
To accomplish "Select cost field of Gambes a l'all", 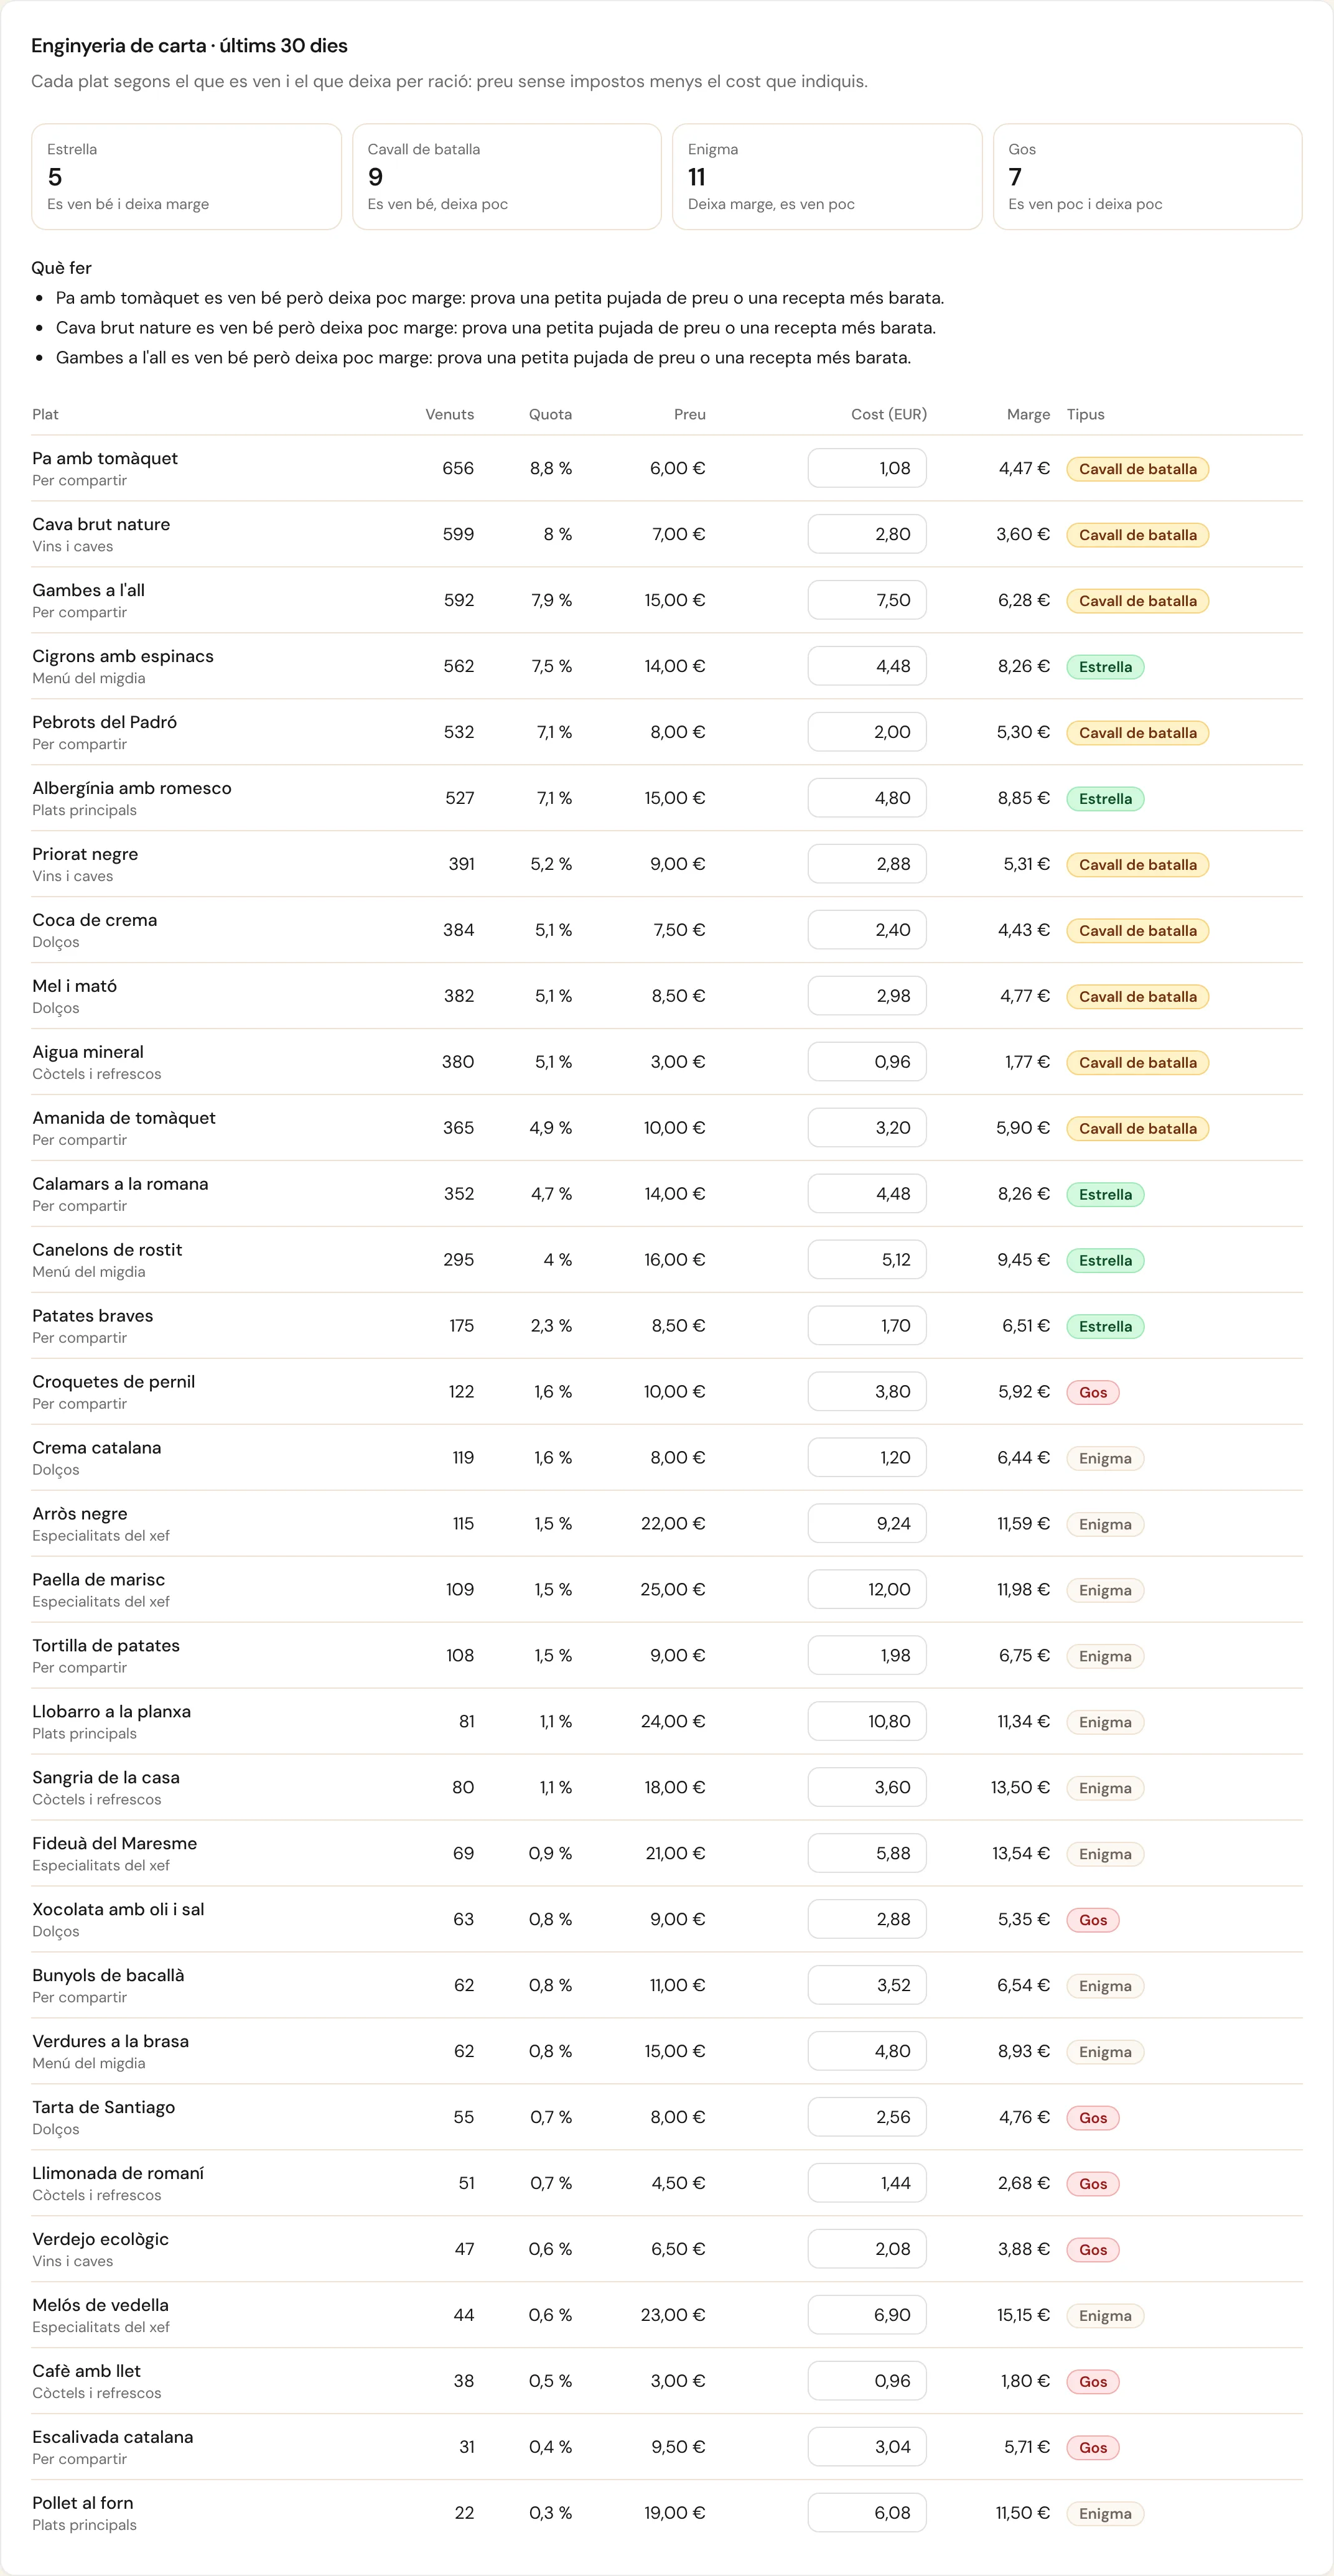I will pyautogui.click(x=867, y=600).
